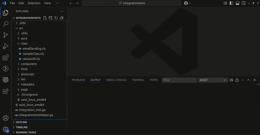260x135 pixels.
Task: Expand the root .sfdx folder
Action: point(17,23)
